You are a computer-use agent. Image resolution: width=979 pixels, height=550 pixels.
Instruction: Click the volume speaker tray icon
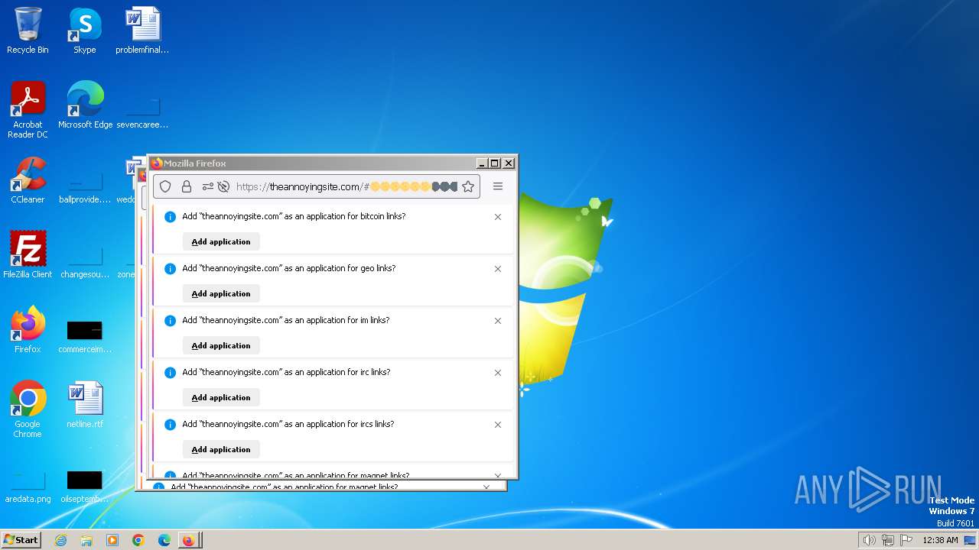click(869, 540)
